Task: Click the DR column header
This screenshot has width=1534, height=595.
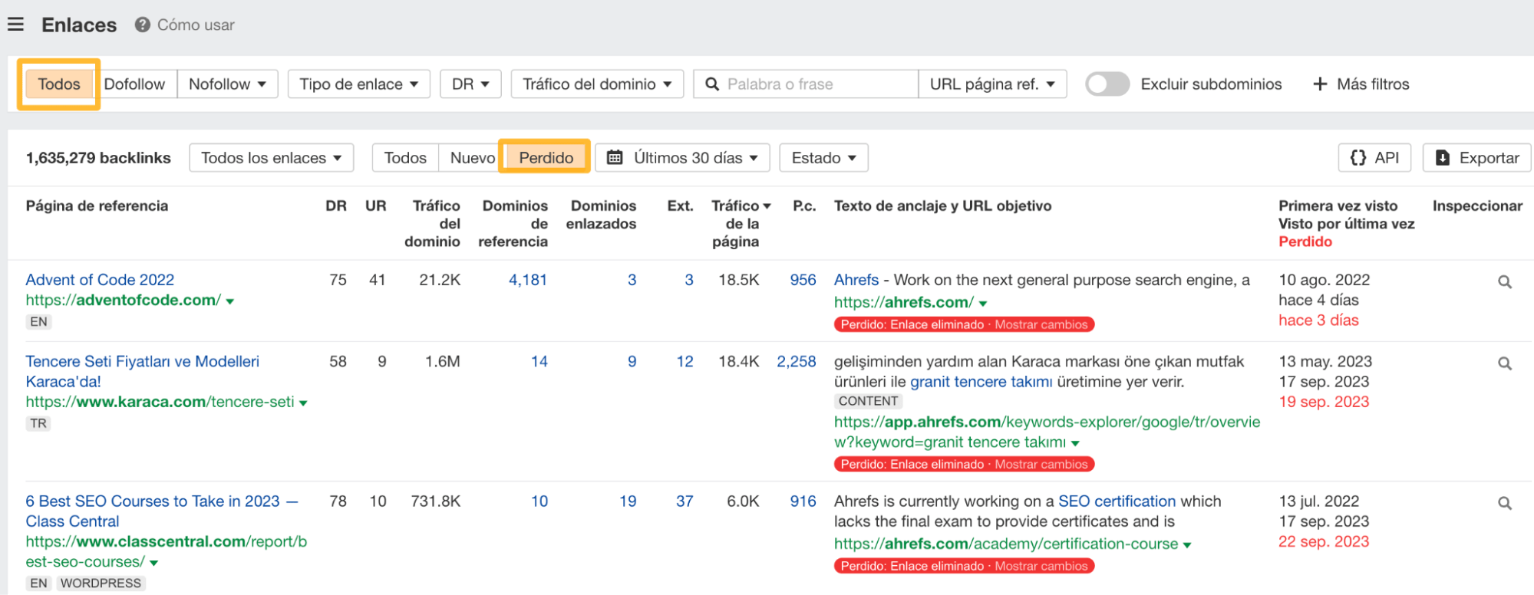Action: [336, 205]
